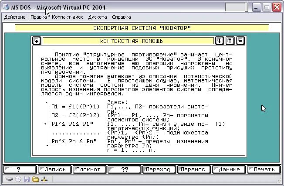Close the Virtual PC window
This screenshot has height=186, width=284.
(x=277, y=7)
